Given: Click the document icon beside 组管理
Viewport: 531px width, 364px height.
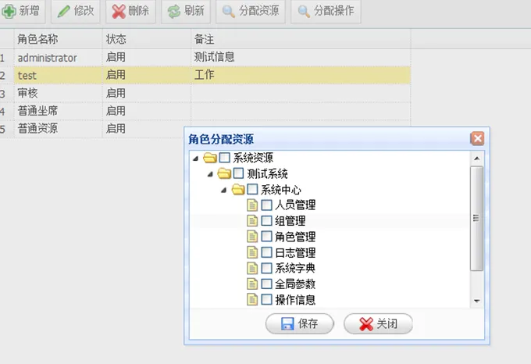Looking at the screenshot, I should [x=252, y=221].
